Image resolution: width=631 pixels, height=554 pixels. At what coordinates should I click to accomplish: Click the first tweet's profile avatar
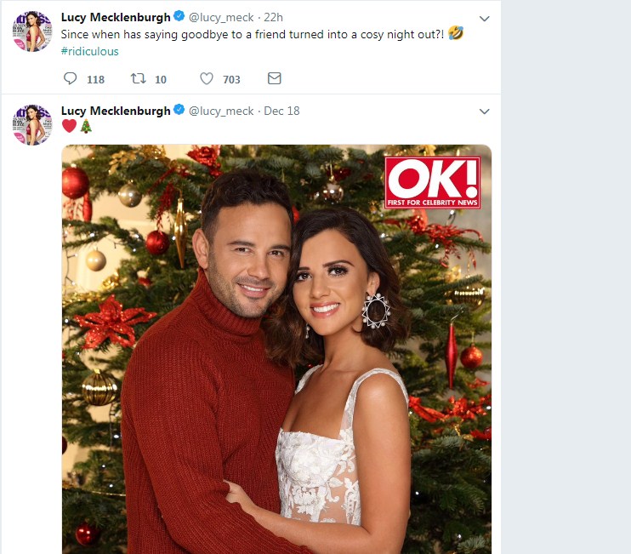coord(32,31)
